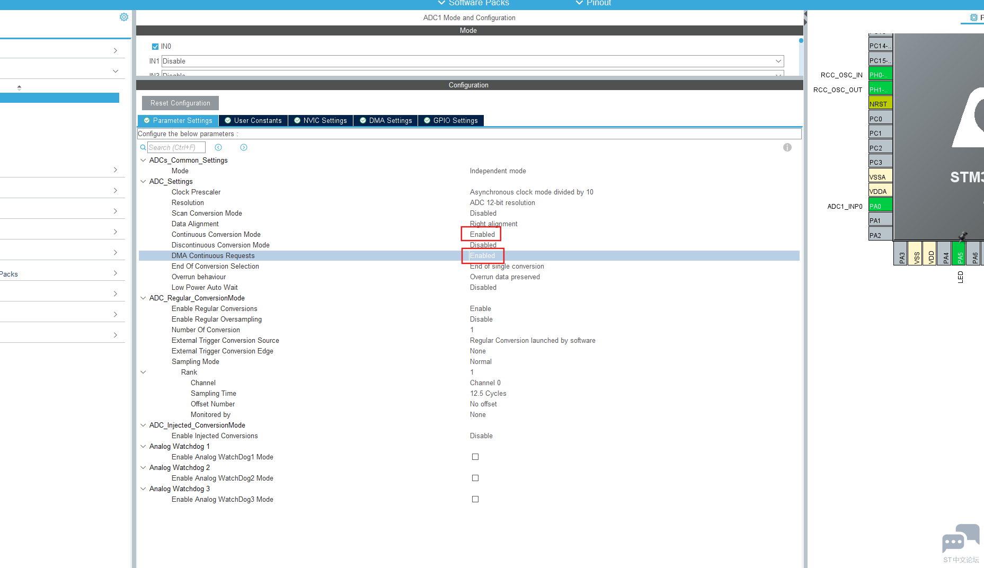Click the 'End of single conversion' value
This screenshot has height=568, width=984.
(507, 266)
